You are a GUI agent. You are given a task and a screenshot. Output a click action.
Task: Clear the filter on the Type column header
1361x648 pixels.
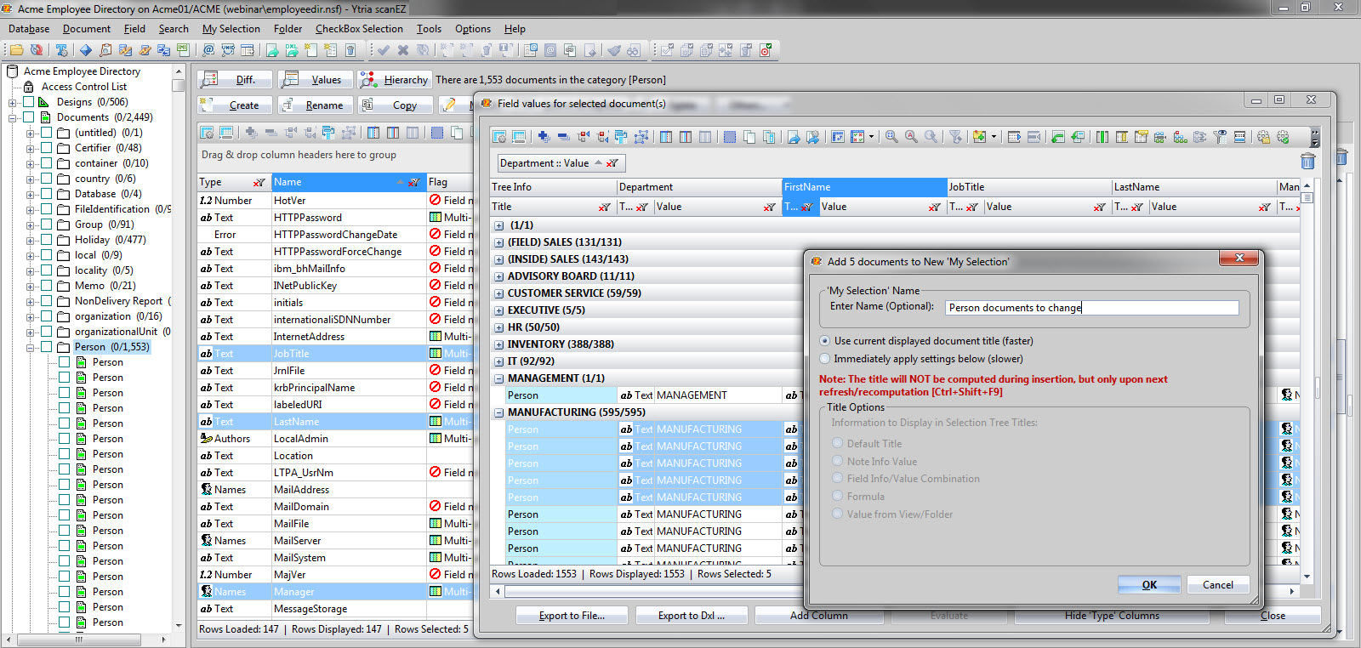(x=259, y=183)
